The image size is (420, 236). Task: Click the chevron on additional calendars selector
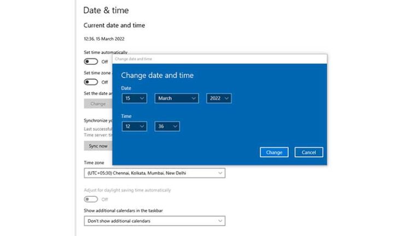[220, 221]
